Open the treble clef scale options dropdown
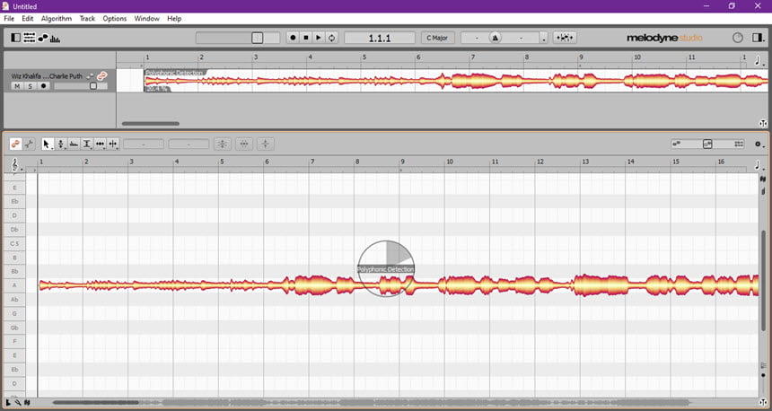 [16, 164]
